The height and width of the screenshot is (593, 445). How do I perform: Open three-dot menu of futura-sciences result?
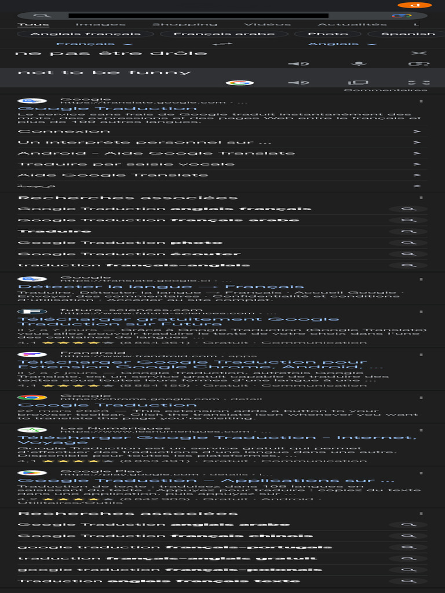[x=421, y=312]
